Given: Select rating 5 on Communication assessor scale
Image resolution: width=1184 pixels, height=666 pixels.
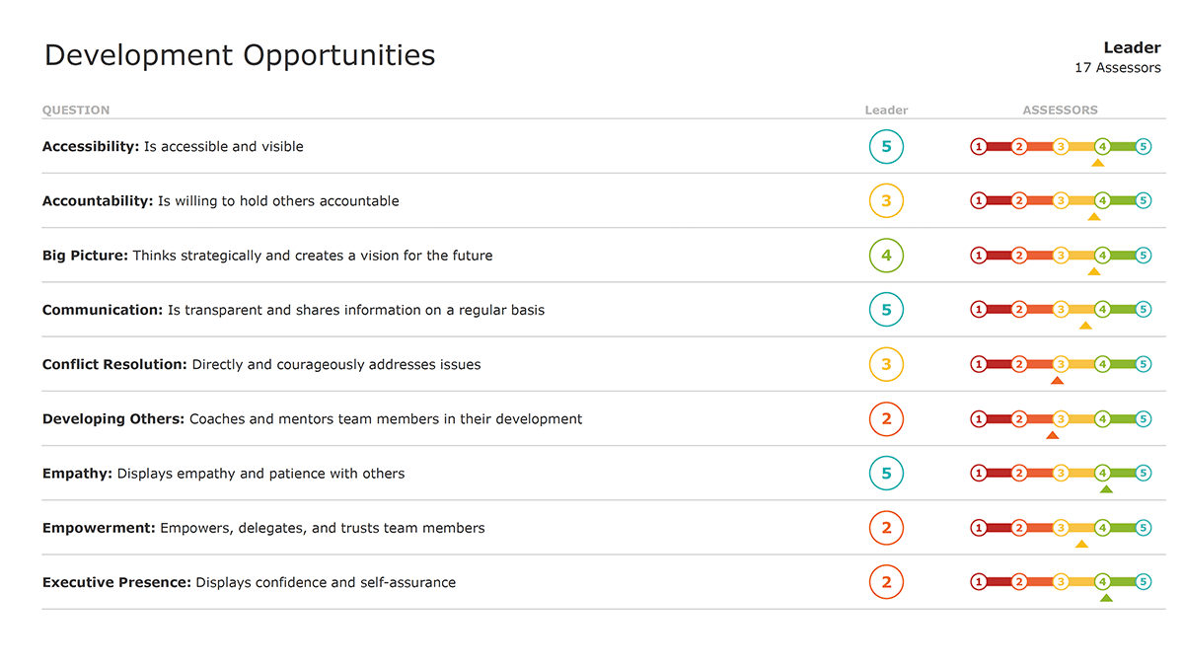Looking at the screenshot, I should pos(1144,310).
